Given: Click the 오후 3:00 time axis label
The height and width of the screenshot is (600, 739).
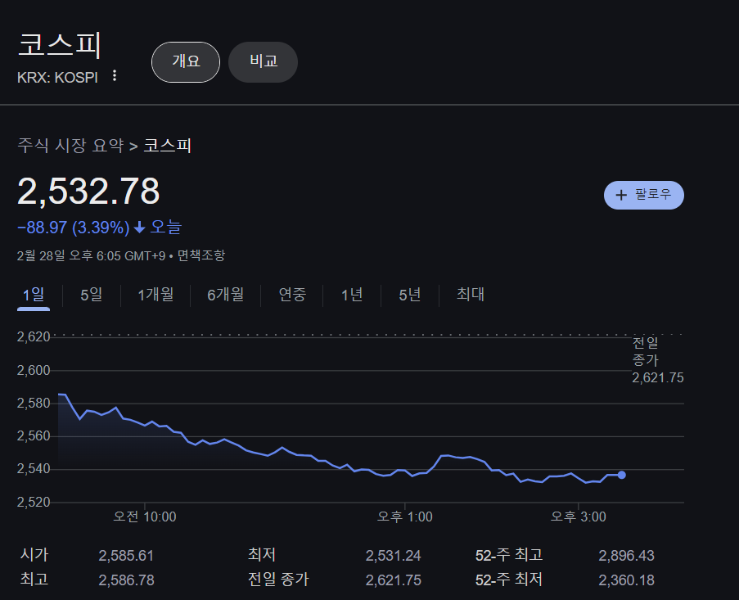Looking at the screenshot, I should coord(579,517).
